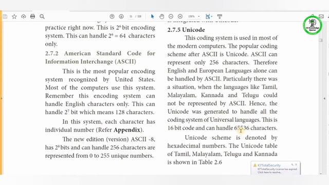The image size is (329, 185).
Task: Click the cloud upload icon
Action: [24, 16]
